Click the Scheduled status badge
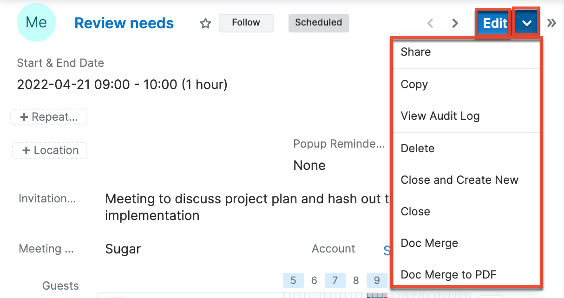 318,23
